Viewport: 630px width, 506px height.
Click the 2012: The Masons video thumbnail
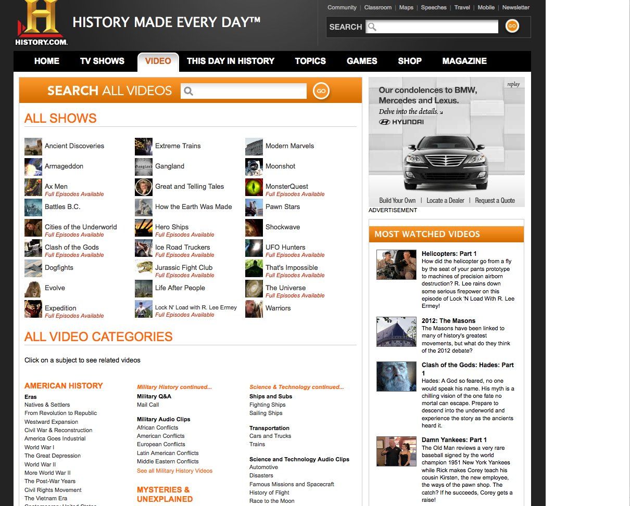(396, 332)
